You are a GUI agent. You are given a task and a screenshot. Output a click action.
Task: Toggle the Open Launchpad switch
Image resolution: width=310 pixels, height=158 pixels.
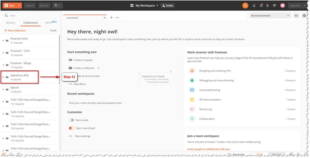[71, 128]
